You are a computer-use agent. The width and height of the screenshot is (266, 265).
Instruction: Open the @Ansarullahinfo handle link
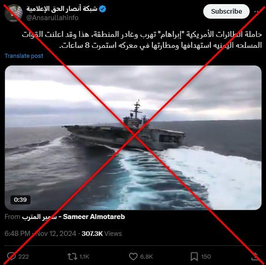coord(52,18)
